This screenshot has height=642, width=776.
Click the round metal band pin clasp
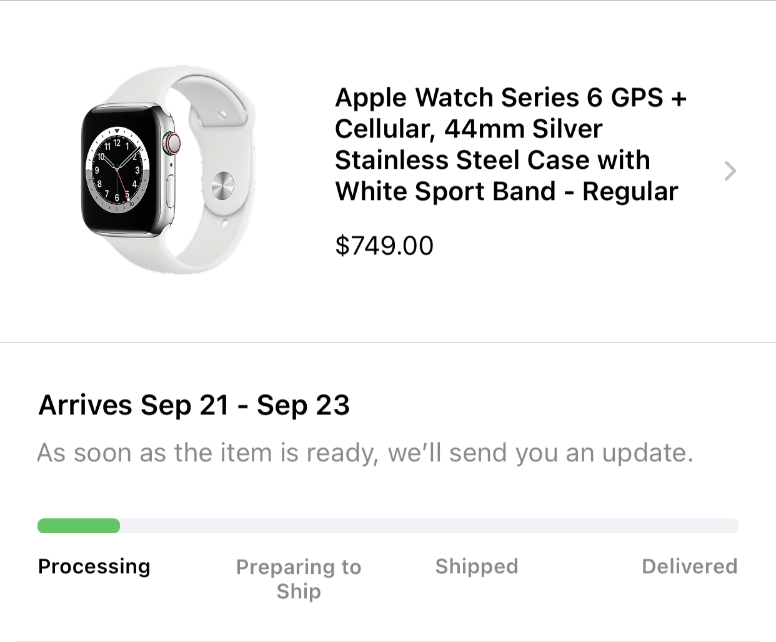pos(222,185)
